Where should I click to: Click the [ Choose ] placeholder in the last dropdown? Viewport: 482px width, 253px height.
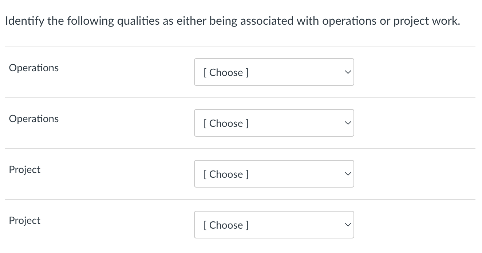(x=226, y=225)
